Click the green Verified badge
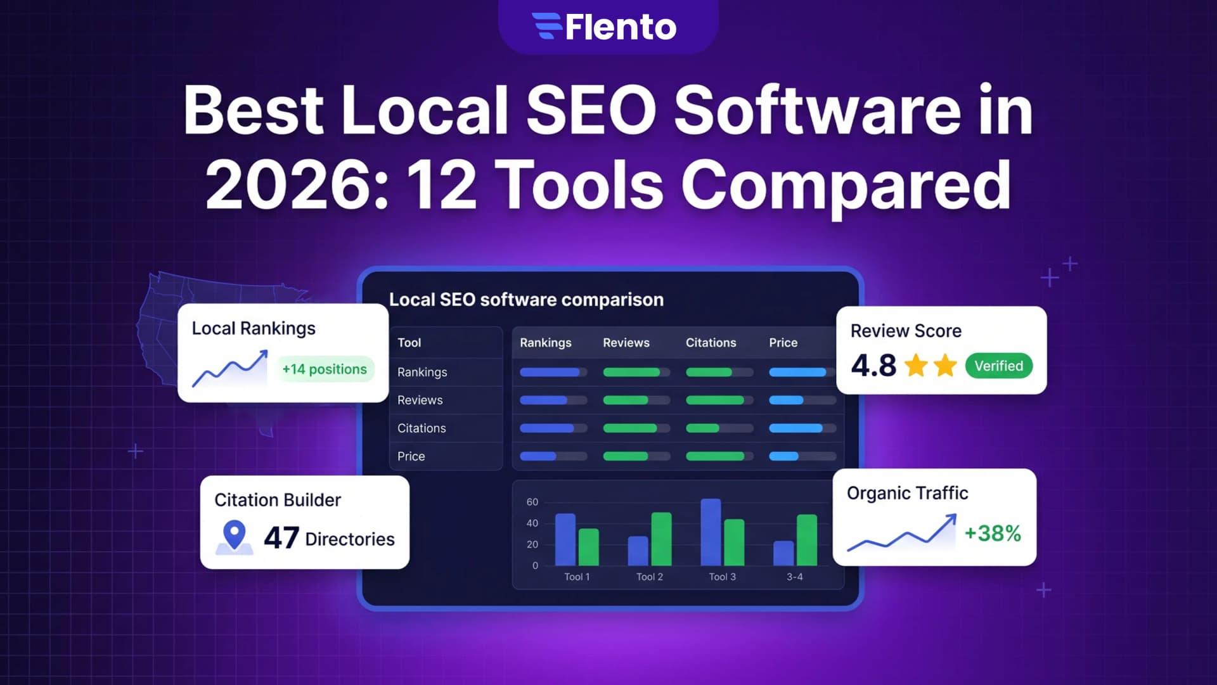The width and height of the screenshot is (1217, 685). click(999, 366)
